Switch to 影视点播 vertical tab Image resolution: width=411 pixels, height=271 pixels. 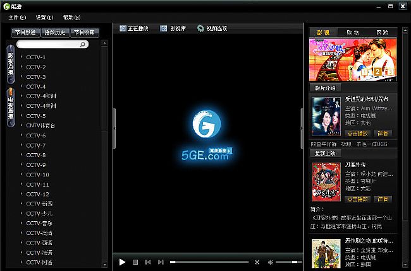(11, 64)
